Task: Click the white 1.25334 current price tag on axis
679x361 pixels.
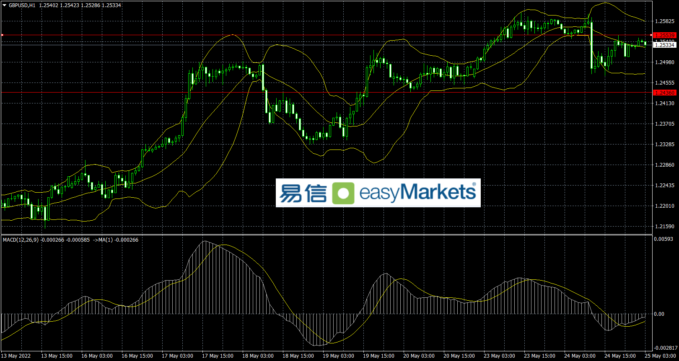Action: pyautogui.click(x=665, y=45)
